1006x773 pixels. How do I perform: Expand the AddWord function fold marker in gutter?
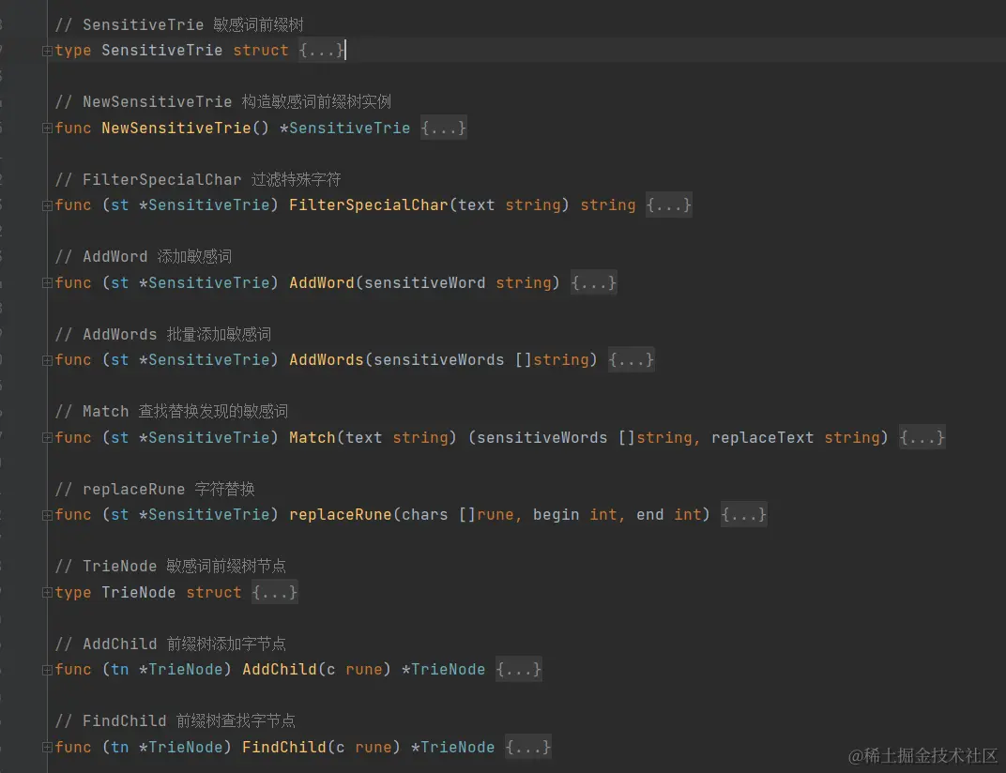tap(47, 283)
